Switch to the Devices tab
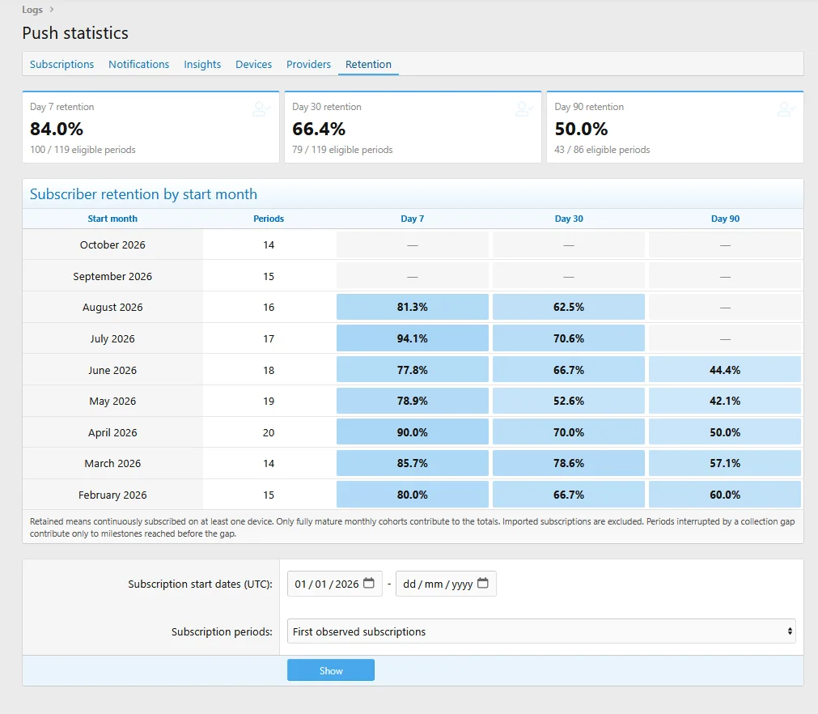The image size is (818, 714). click(253, 64)
